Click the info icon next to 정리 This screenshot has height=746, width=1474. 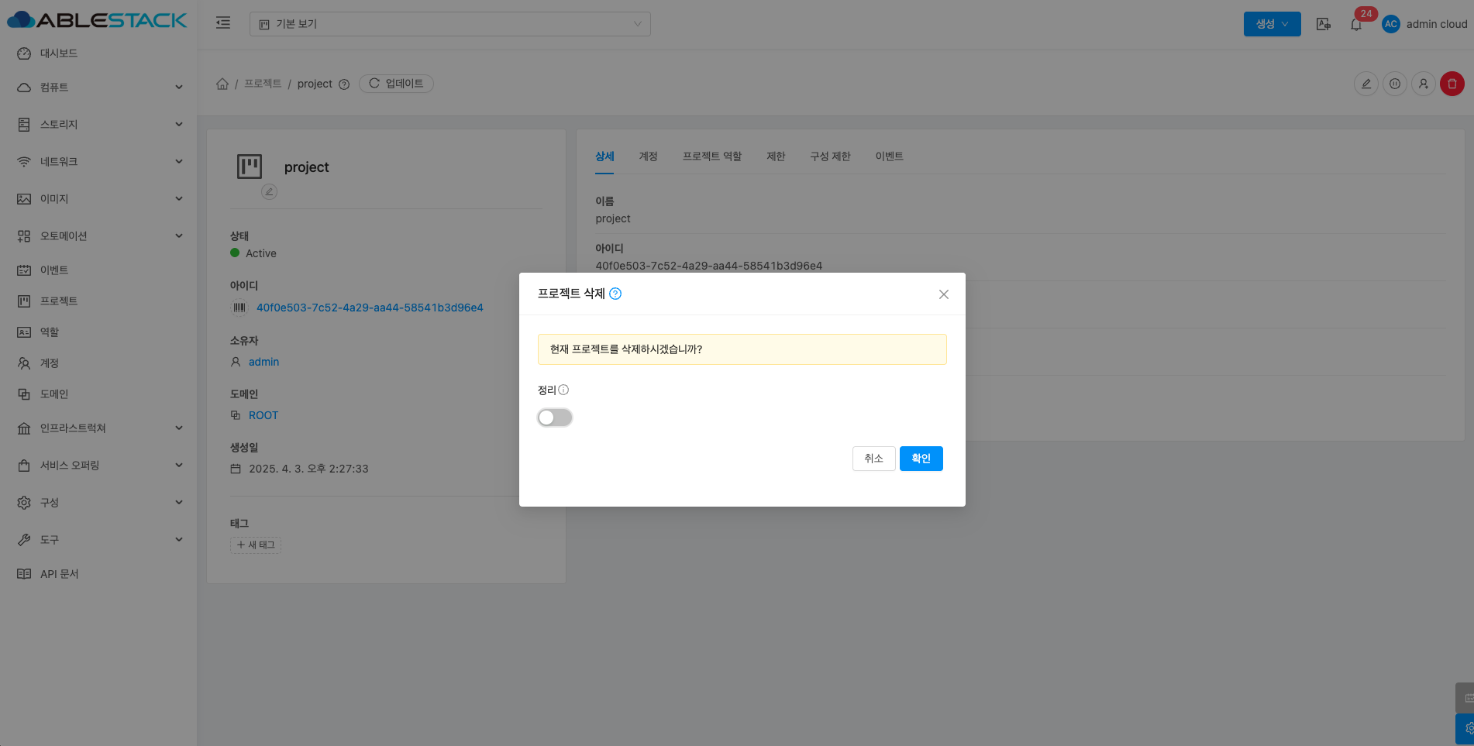[563, 390]
